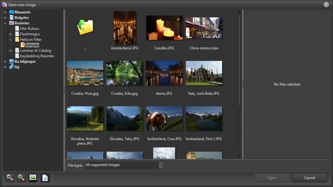Click the thumbnail list vertical scrollbar thumb
The image size is (333, 187).
(x=239, y=60)
